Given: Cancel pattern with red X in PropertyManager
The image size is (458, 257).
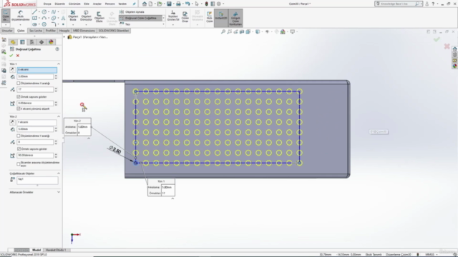Looking at the screenshot, I should point(18,56).
